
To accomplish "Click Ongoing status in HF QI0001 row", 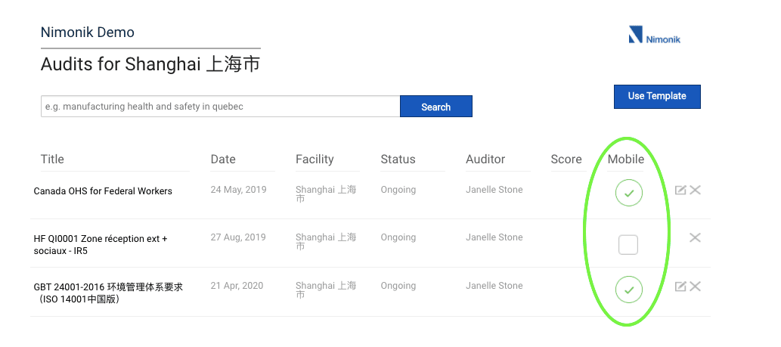I will pyautogui.click(x=398, y=237).
